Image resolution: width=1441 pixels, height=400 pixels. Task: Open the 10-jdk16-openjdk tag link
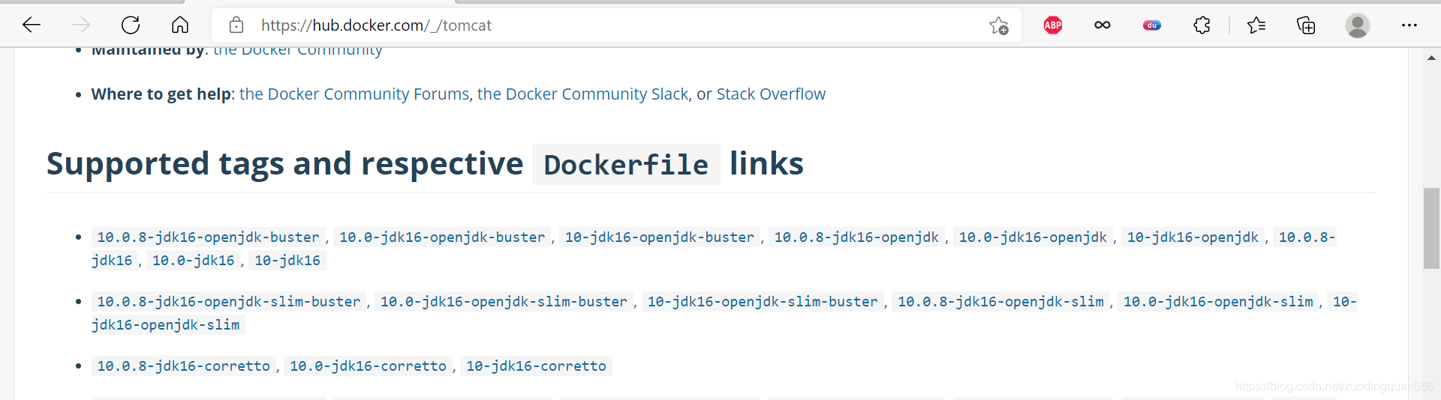point(1193,237)
